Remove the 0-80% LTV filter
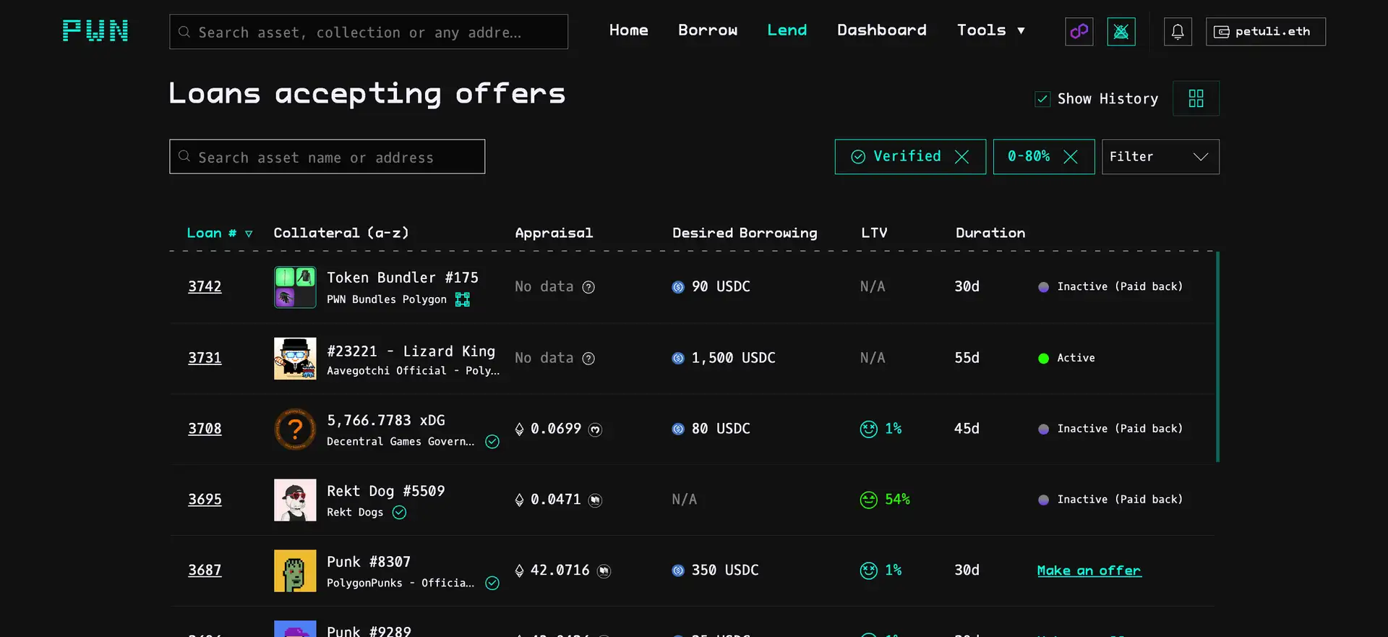1388x637 pixels. pos(1071,157)
